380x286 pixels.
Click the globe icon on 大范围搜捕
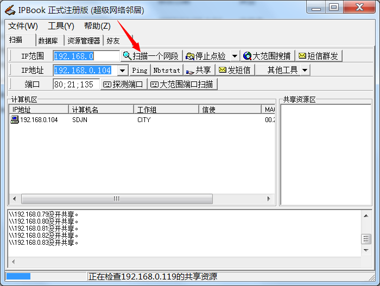247,56
